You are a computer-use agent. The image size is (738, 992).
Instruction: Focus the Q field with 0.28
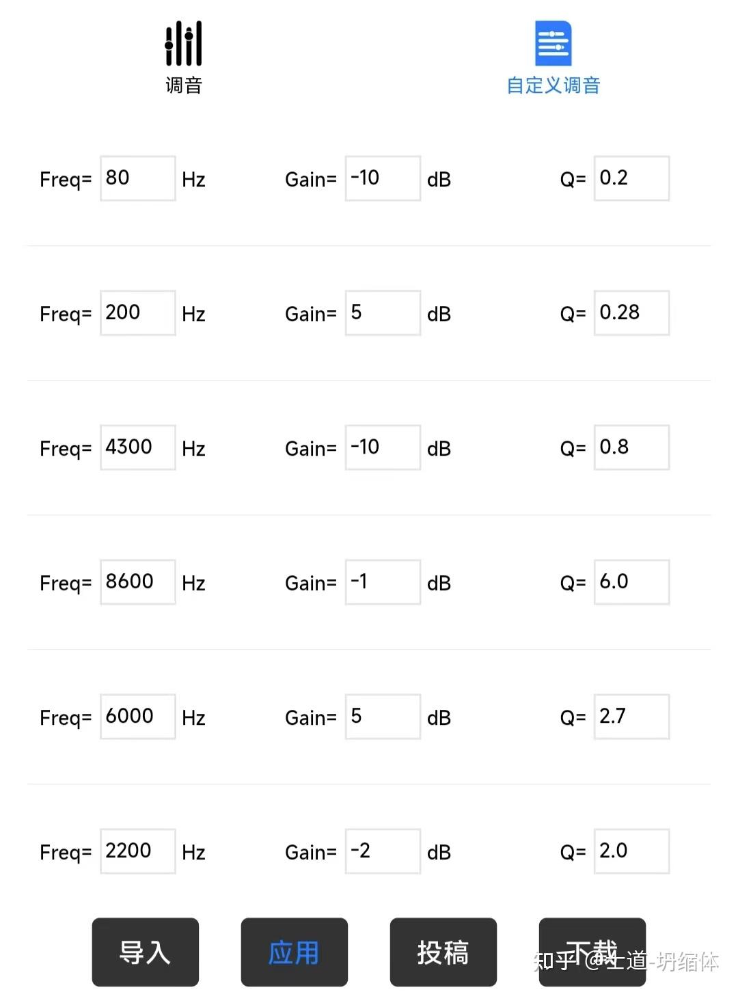(631, 313)
